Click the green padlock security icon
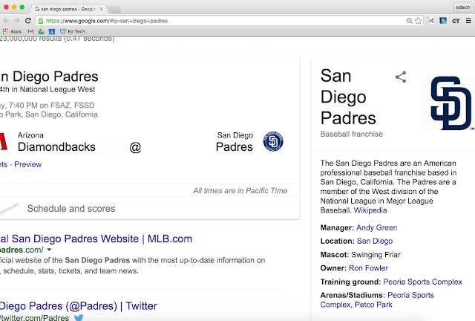 [x=41, y=21]
